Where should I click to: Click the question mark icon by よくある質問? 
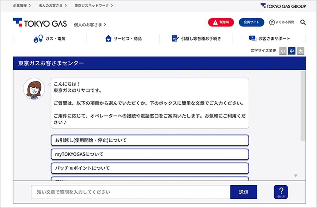point(272,22)
